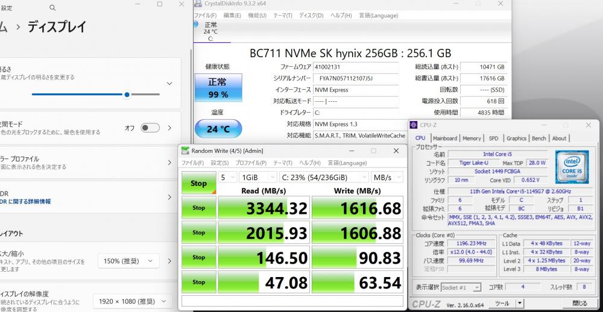Click the core speed 1196.23 MHz value
The height and width of the screenshot is (312, 603).
click(x=472, y=243)
